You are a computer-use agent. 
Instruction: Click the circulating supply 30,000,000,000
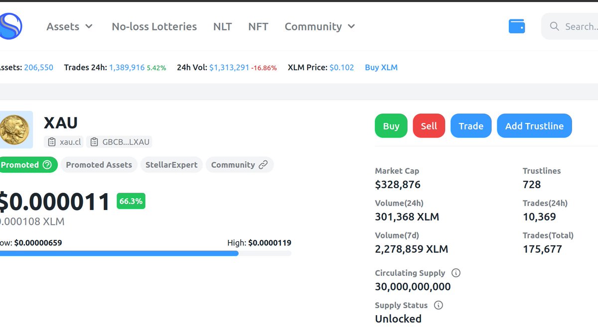point(413,287)
